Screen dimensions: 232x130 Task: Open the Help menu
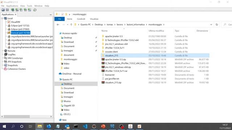[x=47, y=6]
